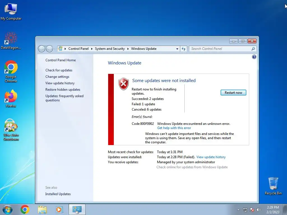Open Wise Auto Shutdown desktop shortcut
This screenshot has height=215, width=287.
(x=11, y=130)
